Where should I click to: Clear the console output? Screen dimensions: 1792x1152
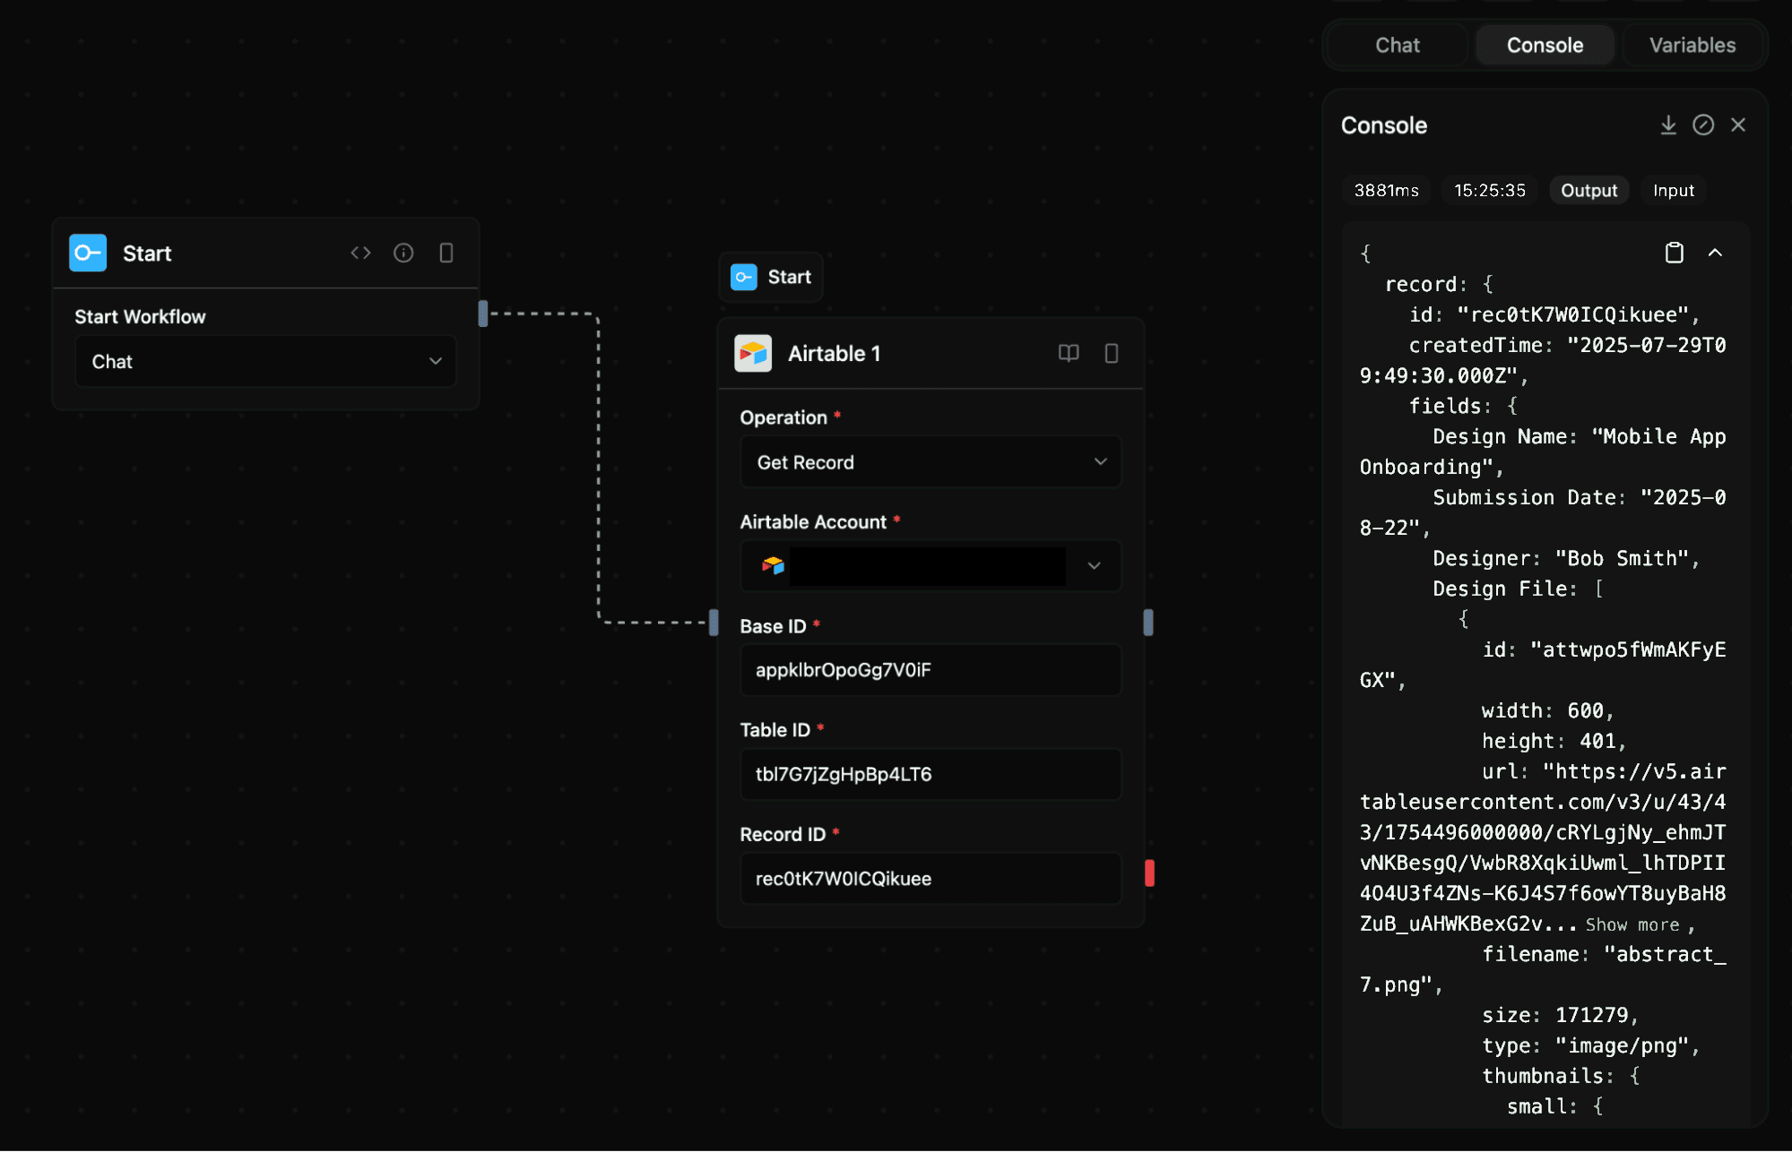click(1703, 125)
